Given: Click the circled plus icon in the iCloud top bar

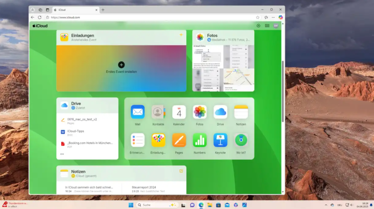Looking at the screenshot, I should tap(258, 26).
